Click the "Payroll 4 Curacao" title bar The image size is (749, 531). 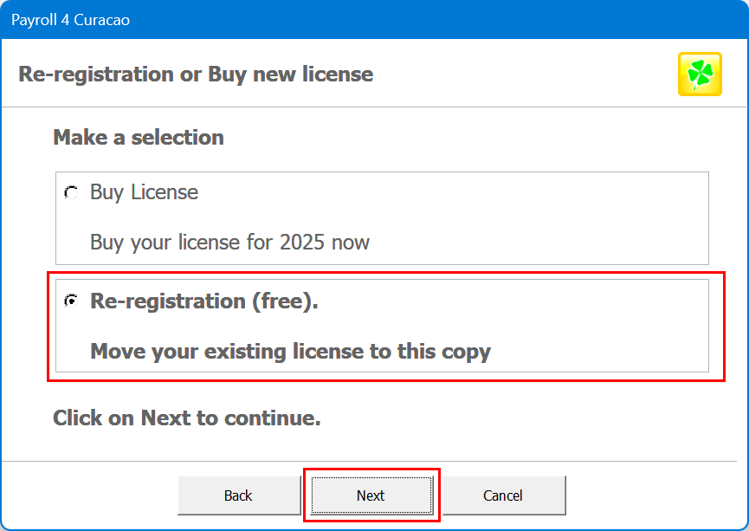click(346, 19)
